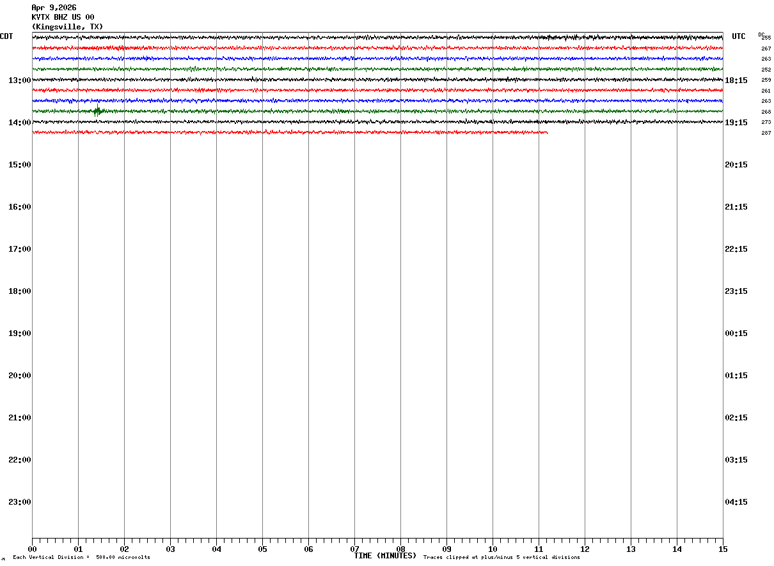Click the 13 minute axis tick label
The height and width of the screenshot is (566, 774).
click(x=631, y=549)
